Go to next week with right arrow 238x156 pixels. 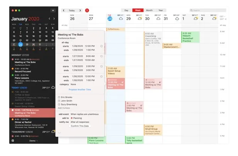[80, 10]
